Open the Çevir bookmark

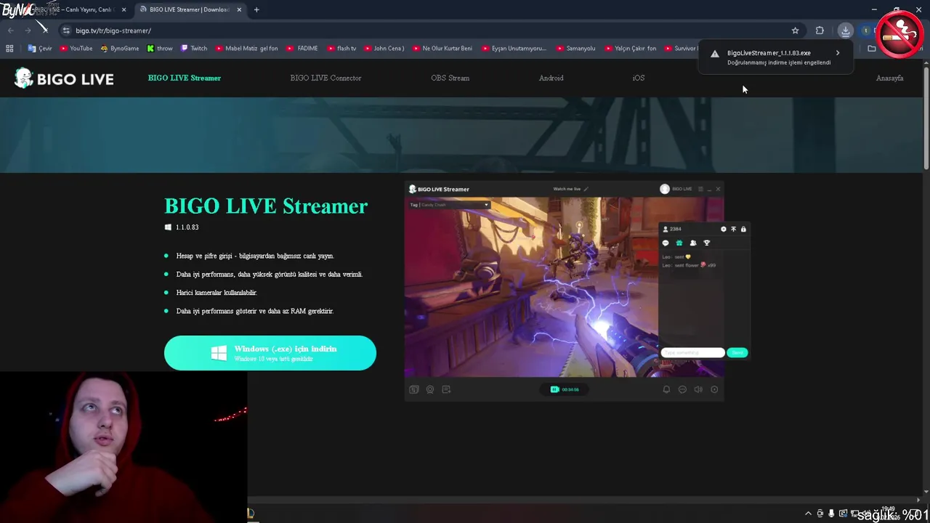pyautogui.click(x=40, y=49)
